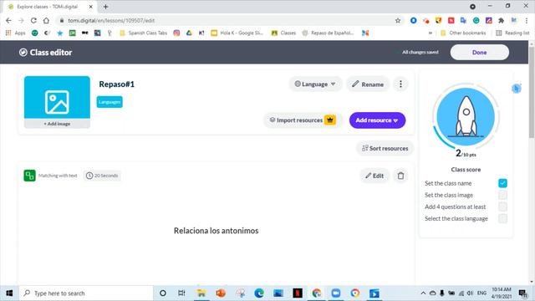The image size is (535, 301).
Task: Click the taskbar search box
Action: click(x=86, y=293)
